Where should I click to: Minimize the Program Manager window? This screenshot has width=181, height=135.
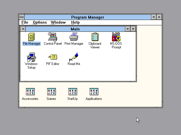(154, 17)
